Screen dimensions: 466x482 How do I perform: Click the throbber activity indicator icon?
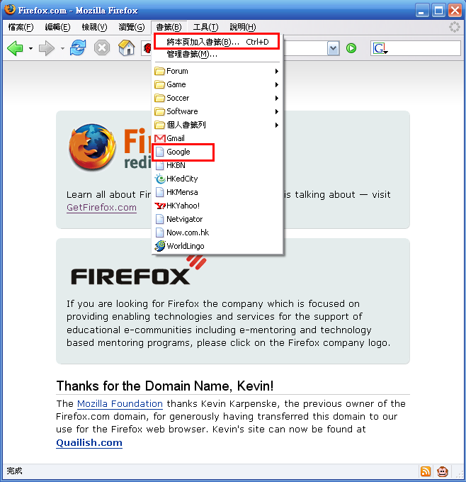point(455,27)
